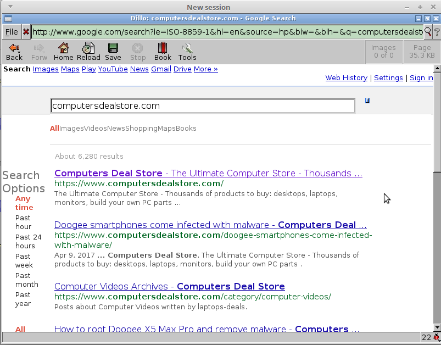
Task: Click the snippet Posts about Computer Videos
Action: click(x=150, y=307)
